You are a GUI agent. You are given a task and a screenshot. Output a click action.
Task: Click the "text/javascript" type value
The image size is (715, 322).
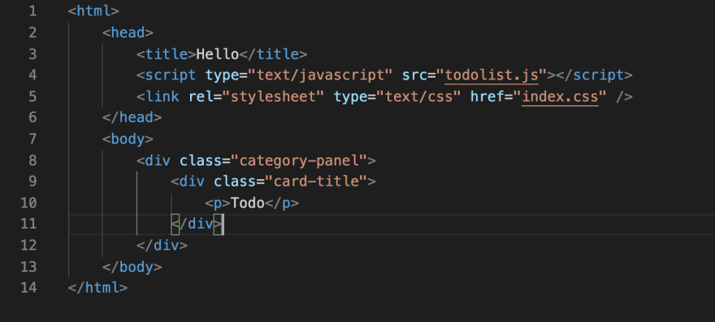point(321,75)
